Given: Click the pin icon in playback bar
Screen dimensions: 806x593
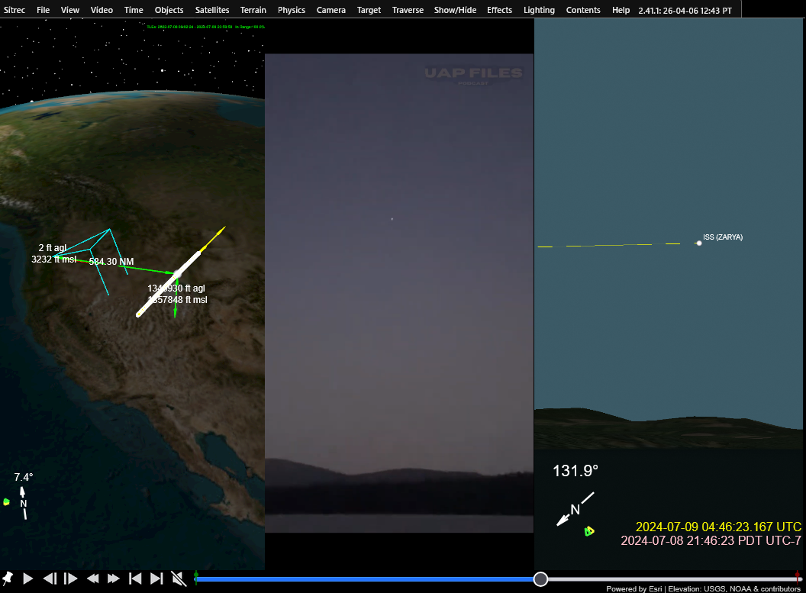Looking at the screenshot, I should (x=8, y=578).
